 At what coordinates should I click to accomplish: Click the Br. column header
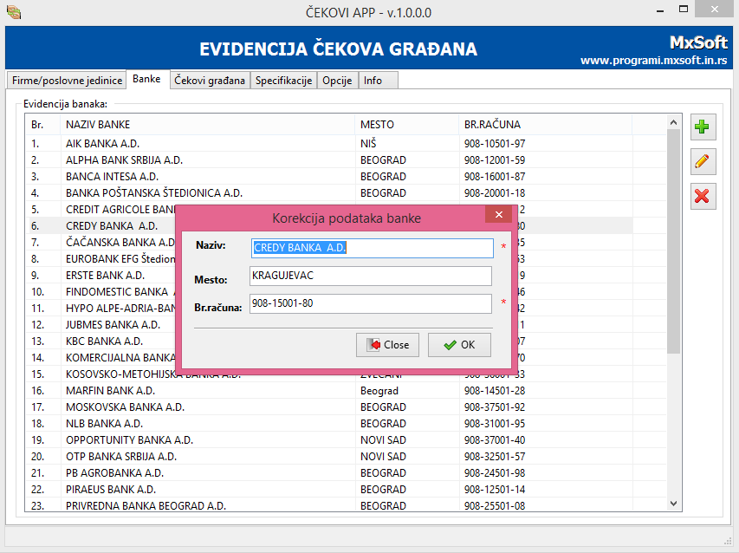coord(43,125)
